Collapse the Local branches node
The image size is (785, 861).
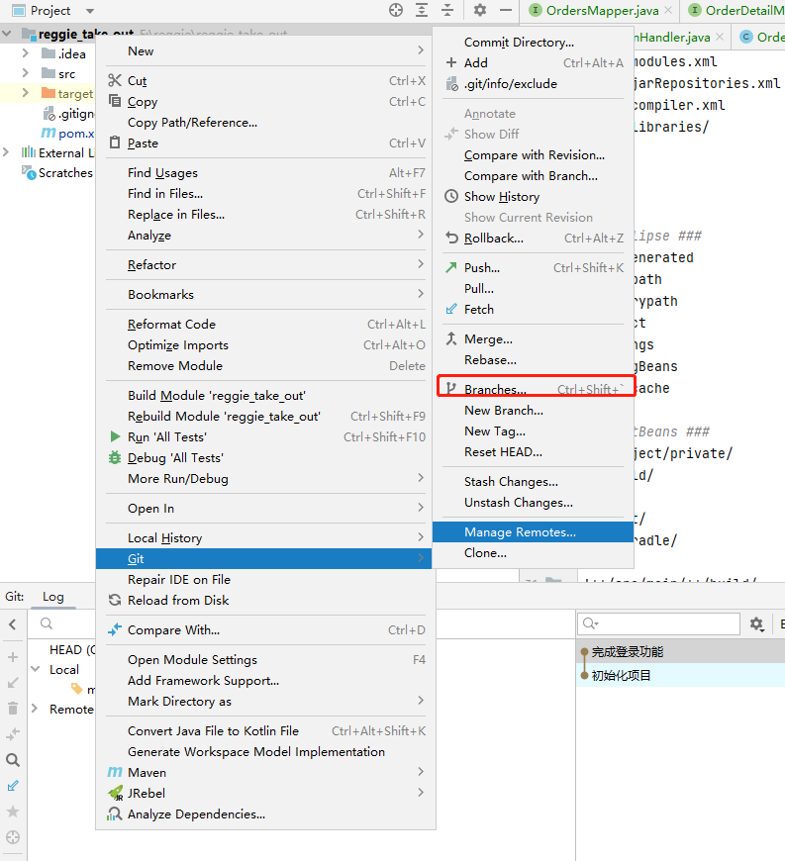coord(36,669)
